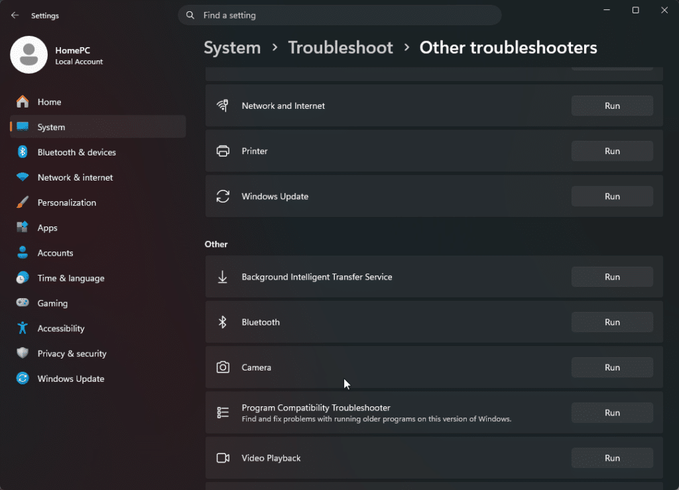Click the Privacy & security shield icon
Viewport: 679px width, 490px height.
coord(23,353)
